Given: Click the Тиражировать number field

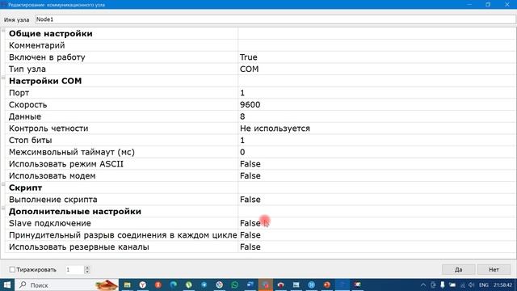Looking at the screenshot, I should pos(74,269).
